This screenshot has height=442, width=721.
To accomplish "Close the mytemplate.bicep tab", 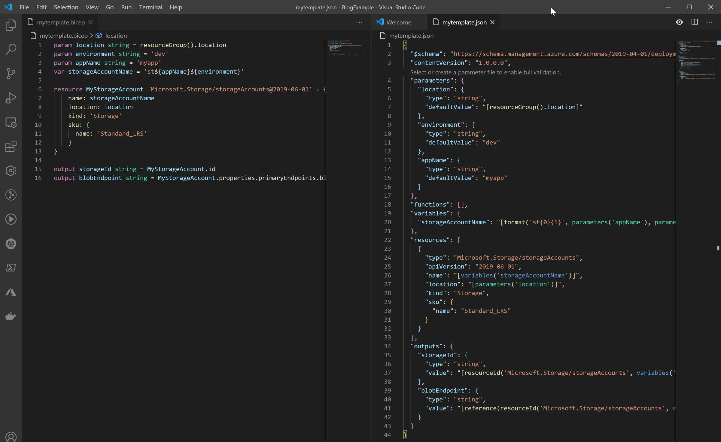I will coord(90,22).
